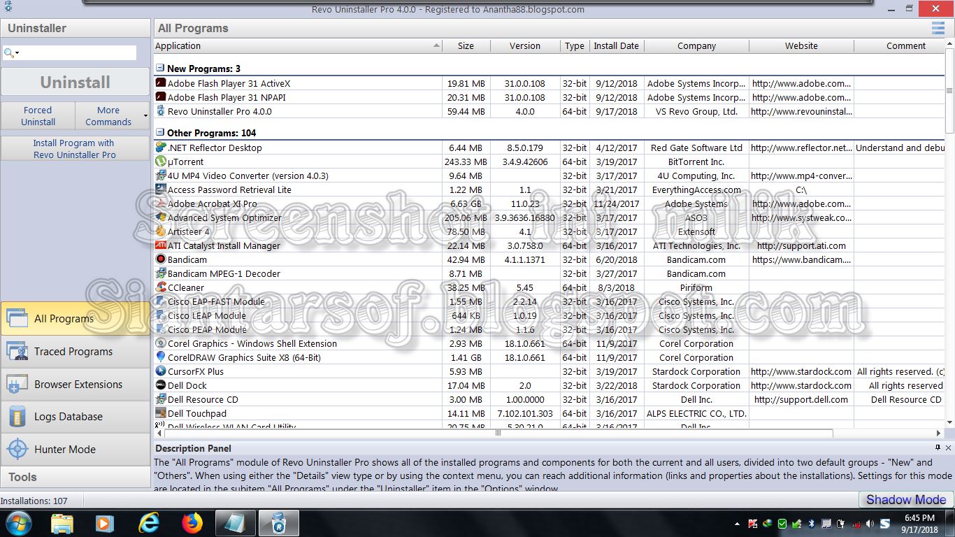
Task: Collapse the New Programs group
Action: point(160,69)
